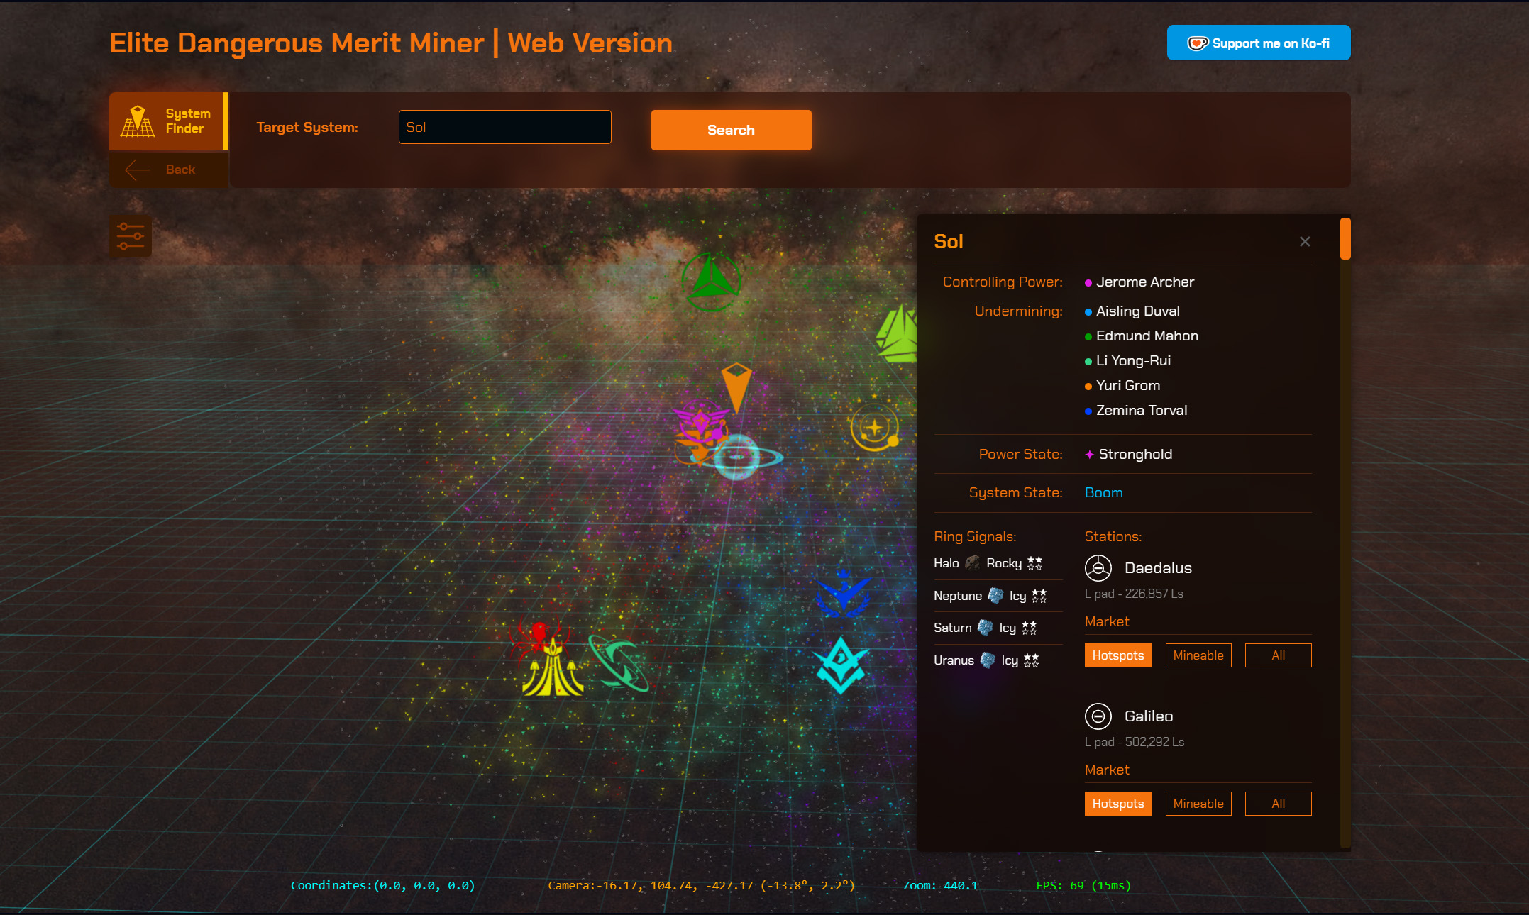Open the System Finder tab
Image resolution: width=1529 pixels, height=915 pixels.
[169, 121]
